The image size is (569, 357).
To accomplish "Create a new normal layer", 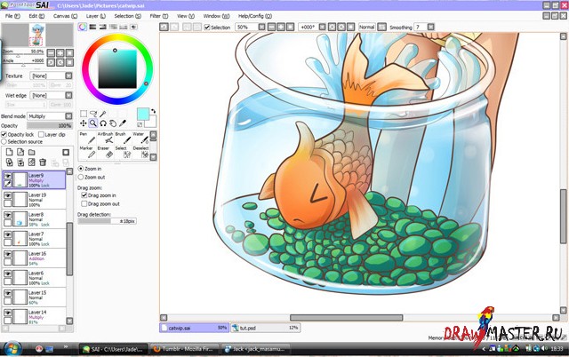I will coord(10,152).
